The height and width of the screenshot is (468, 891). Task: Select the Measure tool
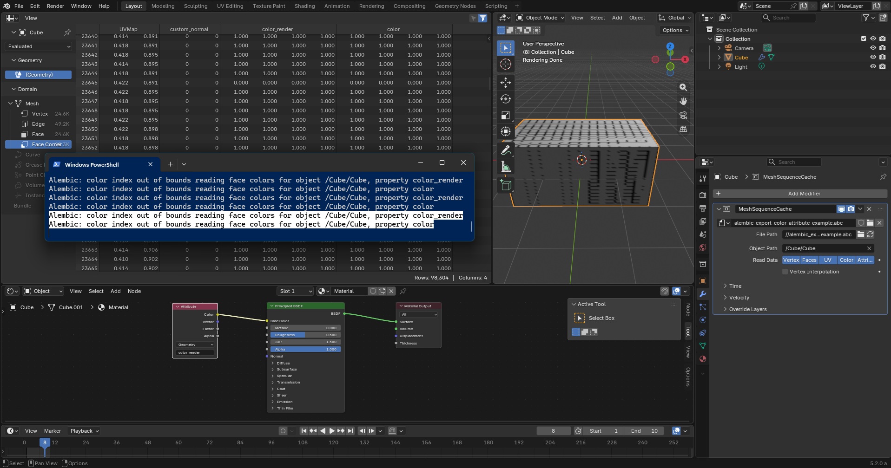506,167
